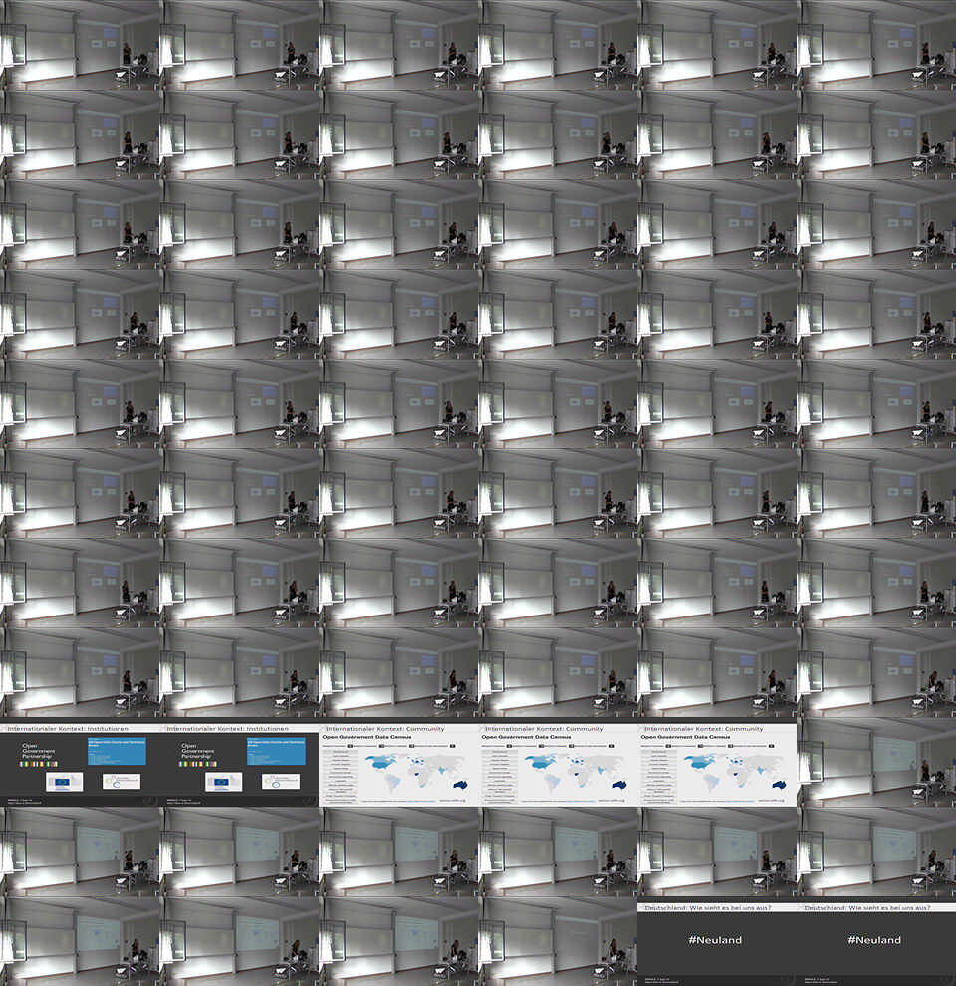Open the last '#Neuland' slide thumbnail
The width and height of the screenshot is (956, 986).
pos(876,941)
